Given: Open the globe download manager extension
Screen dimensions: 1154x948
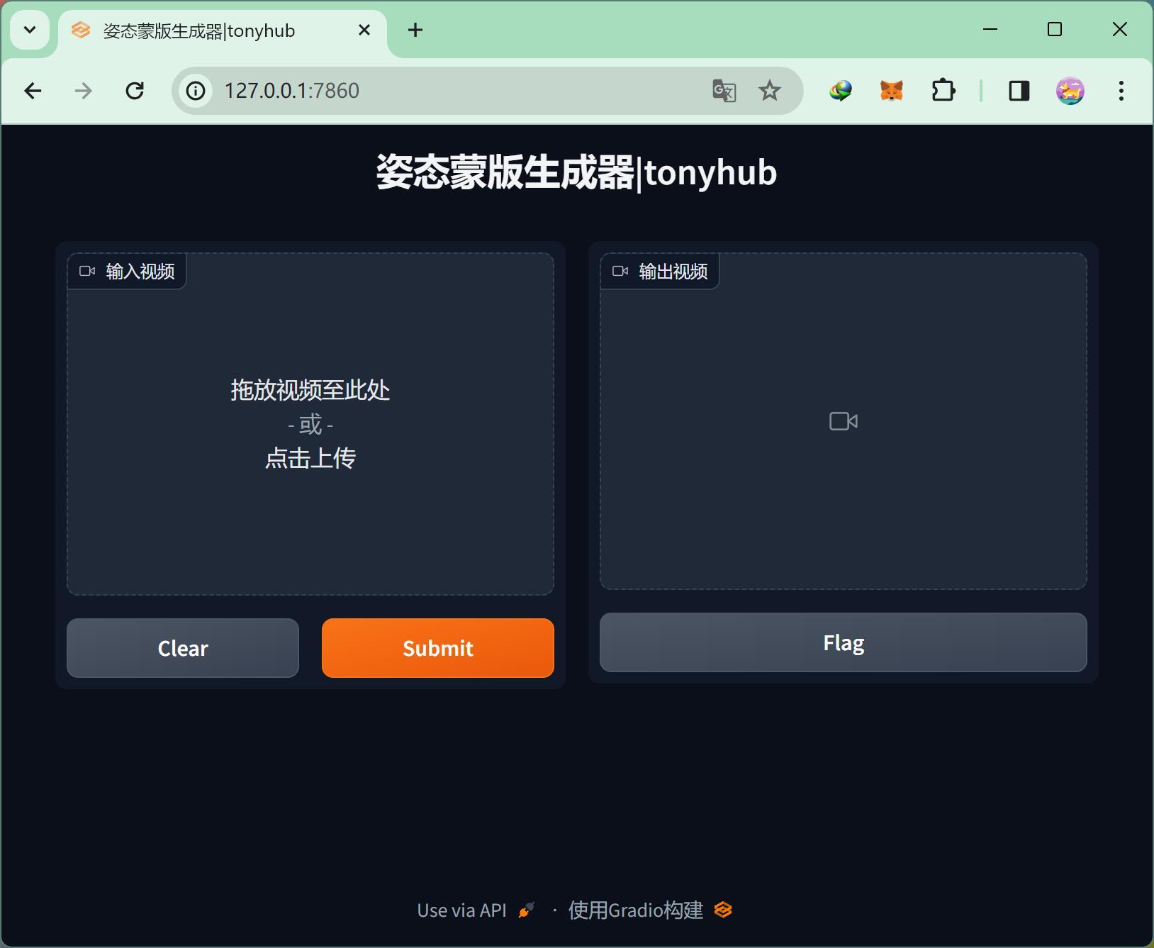Looking at the screenshot, I should click(841, 91).
